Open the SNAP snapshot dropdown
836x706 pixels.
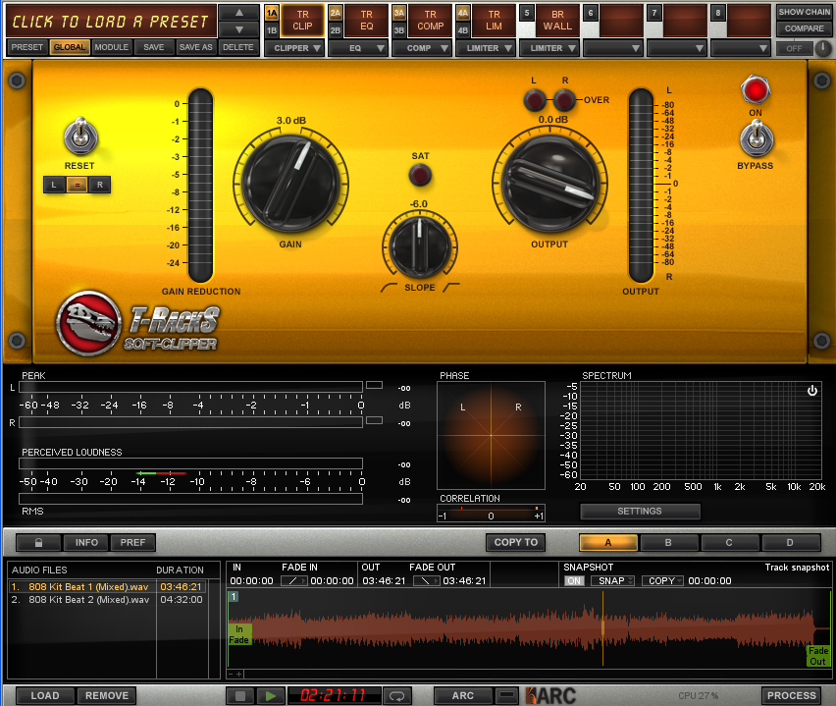click(612, 580)
